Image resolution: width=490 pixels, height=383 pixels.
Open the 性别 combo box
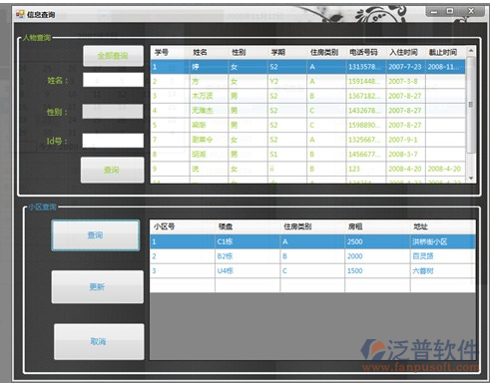click(x=113, y=112)
